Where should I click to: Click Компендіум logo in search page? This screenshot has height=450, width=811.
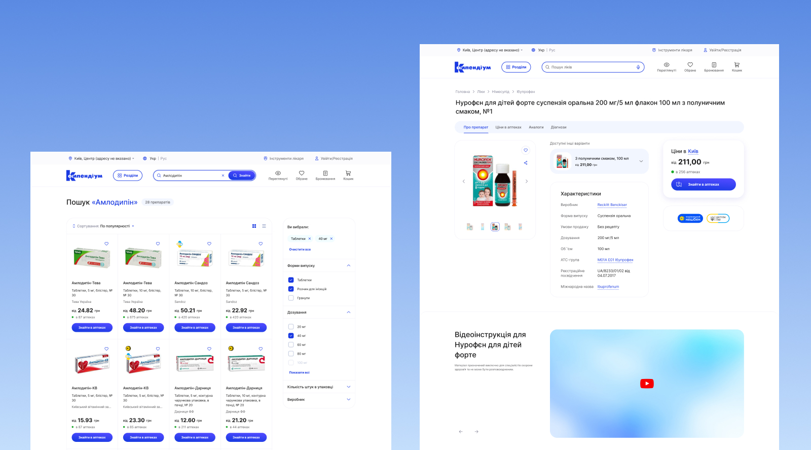(84, 176)
